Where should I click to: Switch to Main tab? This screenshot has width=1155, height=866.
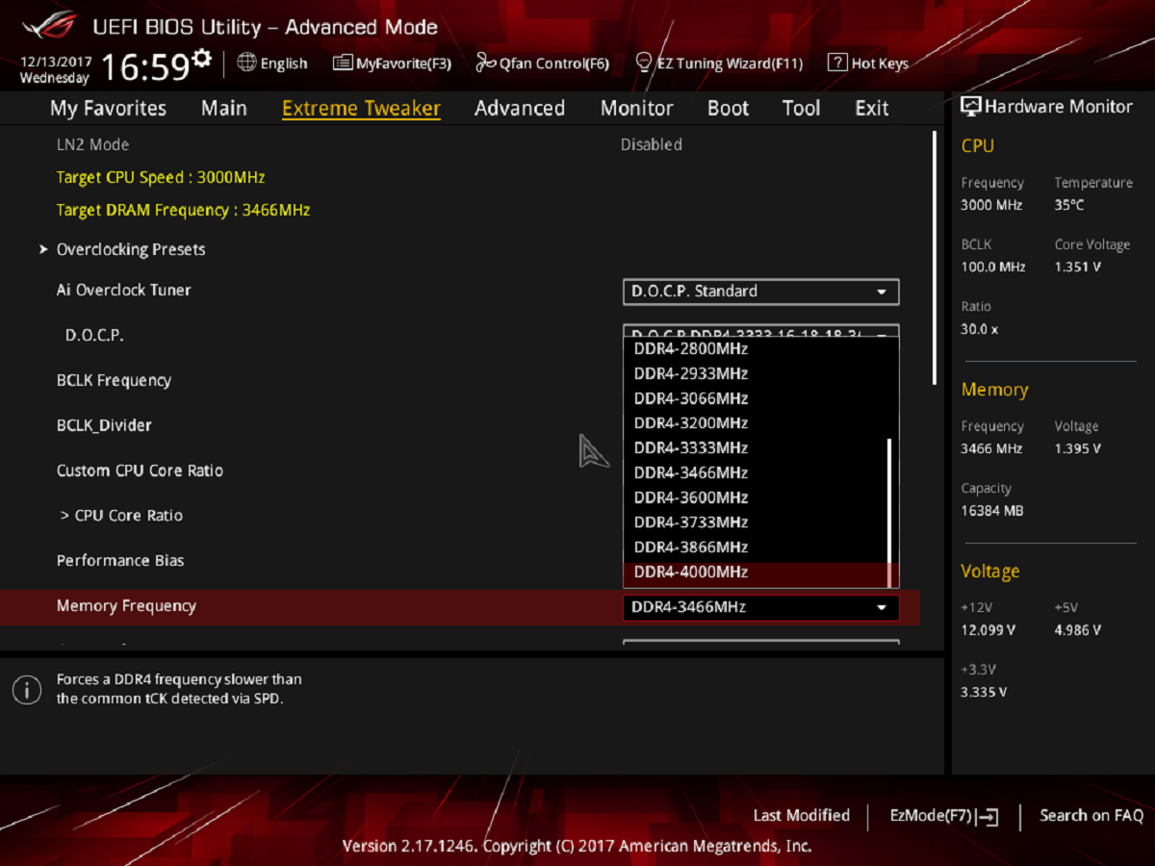(x=224, y=108)
